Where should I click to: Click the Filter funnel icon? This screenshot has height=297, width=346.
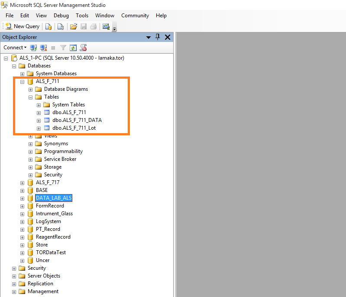(63, 48)
